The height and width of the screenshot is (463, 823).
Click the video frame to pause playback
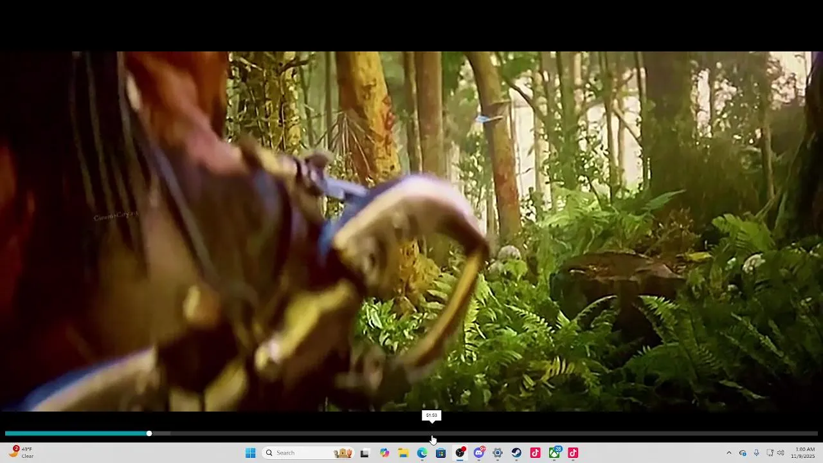coord(411,232)
